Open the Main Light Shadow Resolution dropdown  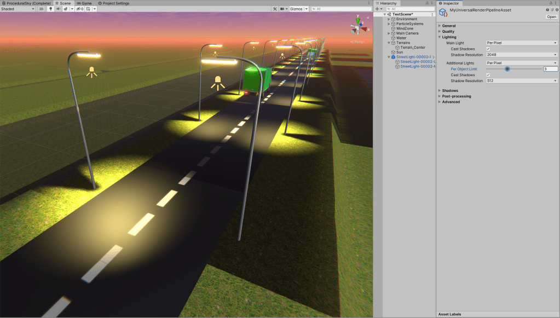pos(522,55)
